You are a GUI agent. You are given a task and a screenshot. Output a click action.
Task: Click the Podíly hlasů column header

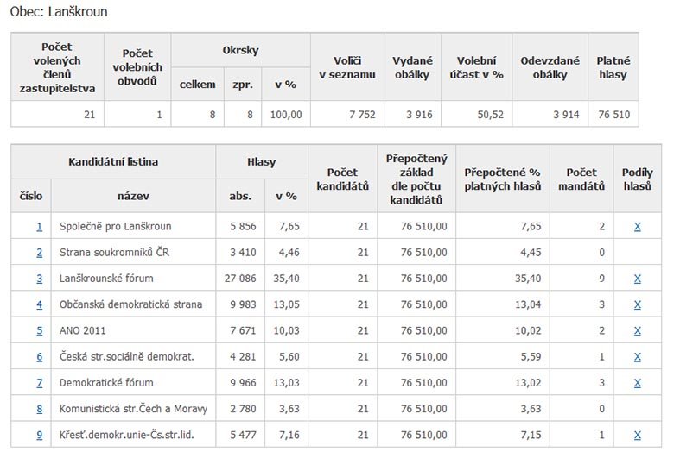(x=637, y=179)
